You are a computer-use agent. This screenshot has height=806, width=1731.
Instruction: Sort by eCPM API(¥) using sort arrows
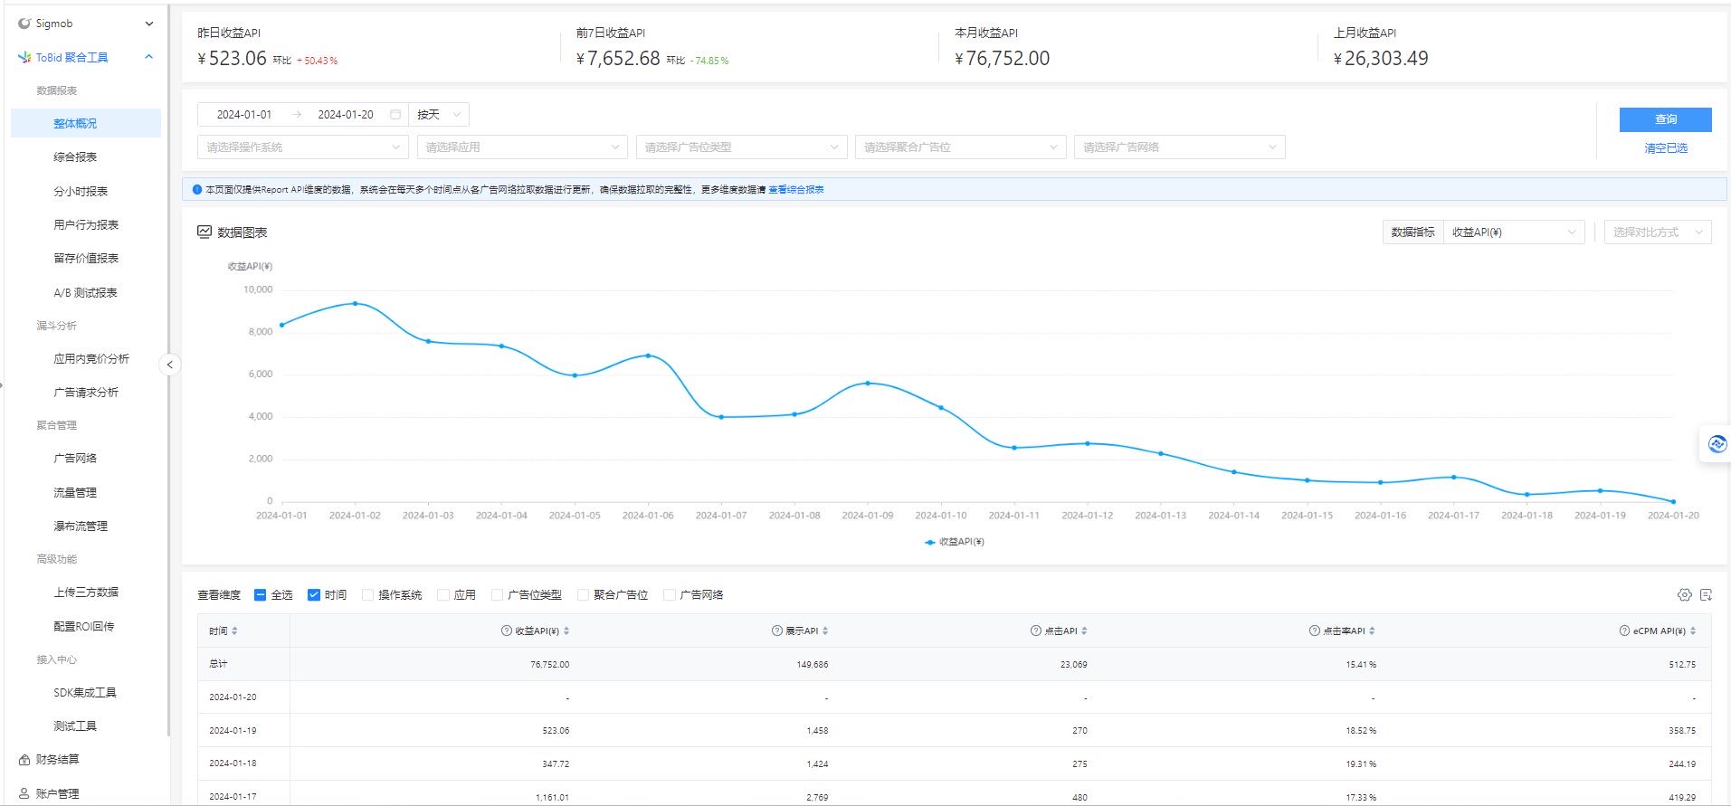tap(1693, 631)
